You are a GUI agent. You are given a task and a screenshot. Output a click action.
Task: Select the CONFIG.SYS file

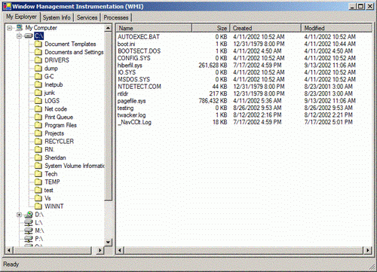tap(134, 58)
